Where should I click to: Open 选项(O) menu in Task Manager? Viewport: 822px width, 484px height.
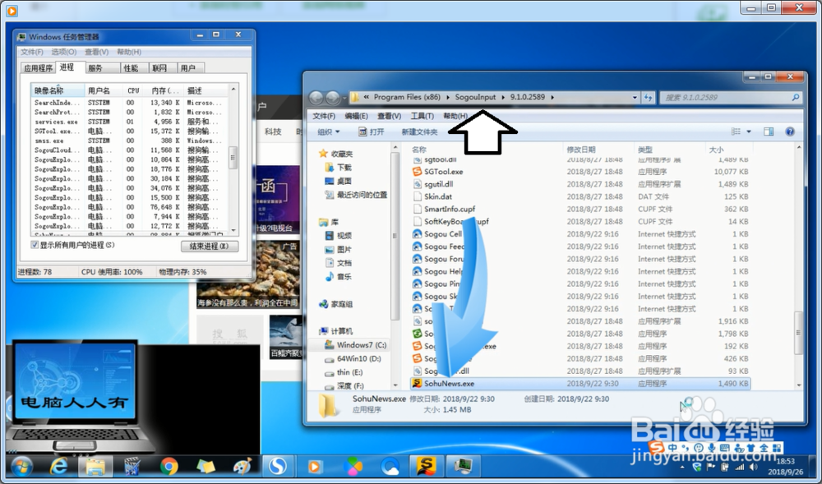click(x=63, y=52)
